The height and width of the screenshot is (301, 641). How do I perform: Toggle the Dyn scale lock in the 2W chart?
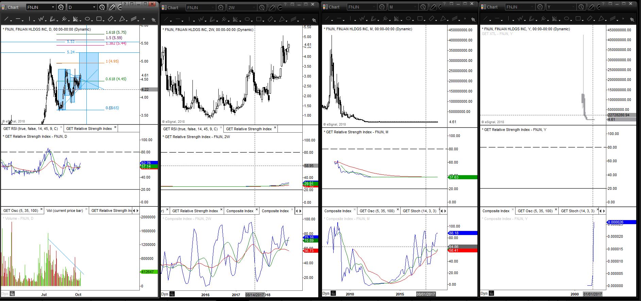tap(172, 294)
